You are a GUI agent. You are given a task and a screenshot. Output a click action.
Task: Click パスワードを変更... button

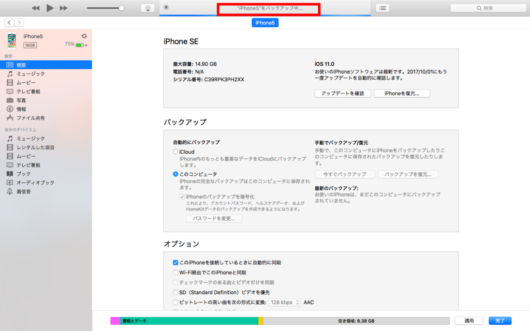pyautogui.click(x=214, y=219)
